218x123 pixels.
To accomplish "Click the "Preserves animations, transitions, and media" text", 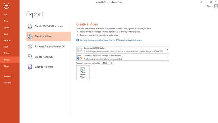I will click(x=99, y=35).
